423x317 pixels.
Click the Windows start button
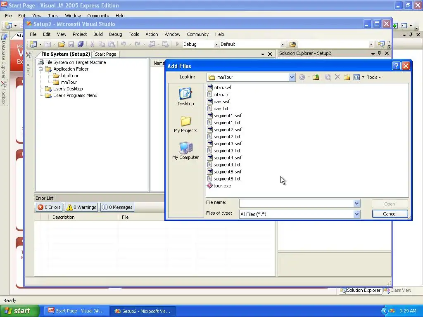pos(20,311)
